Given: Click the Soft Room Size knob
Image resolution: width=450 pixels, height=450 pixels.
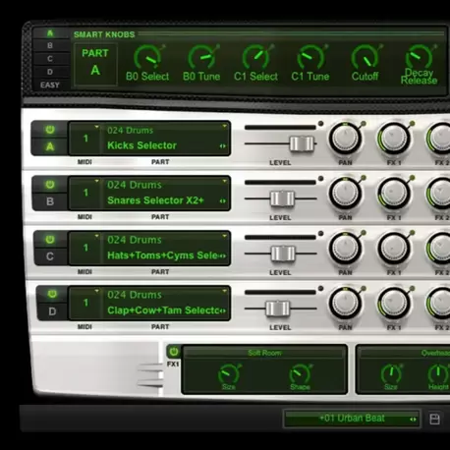Looking at the screenshot, I should (x=229, y=373).
